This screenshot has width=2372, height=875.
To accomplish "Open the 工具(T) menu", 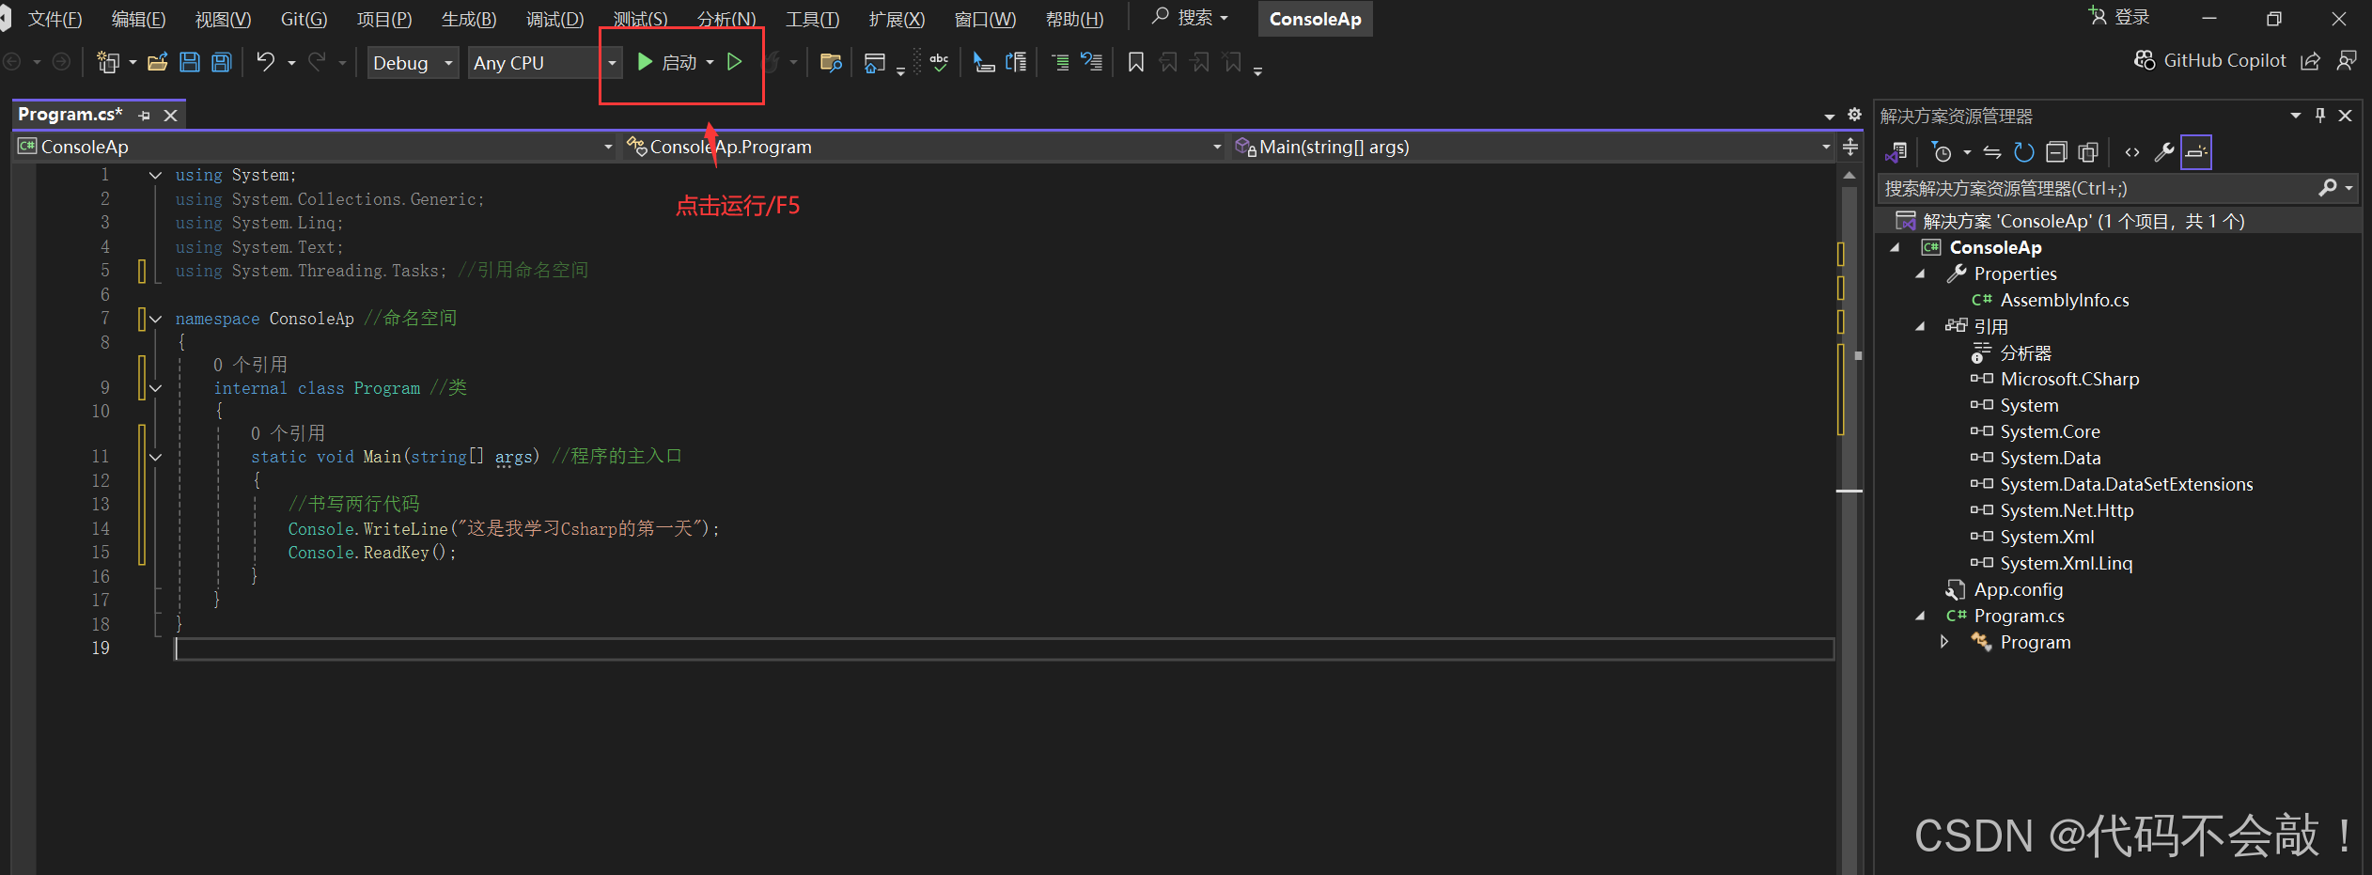I will coord(812,19).
